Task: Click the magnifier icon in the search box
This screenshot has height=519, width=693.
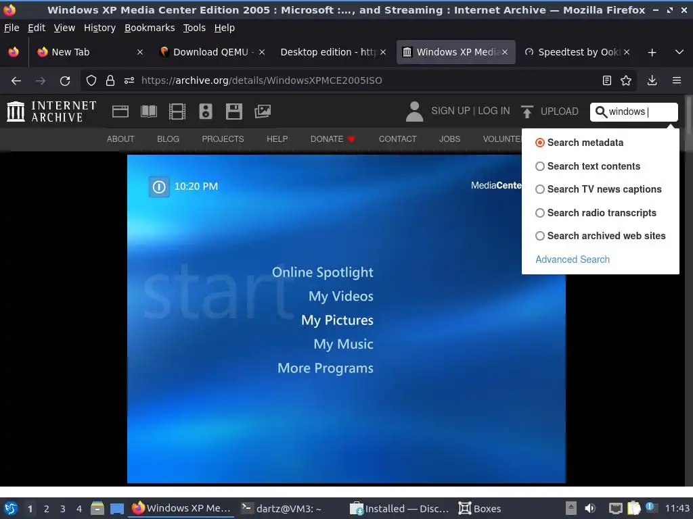Action: pyautogui.click(x=601, y=112)
